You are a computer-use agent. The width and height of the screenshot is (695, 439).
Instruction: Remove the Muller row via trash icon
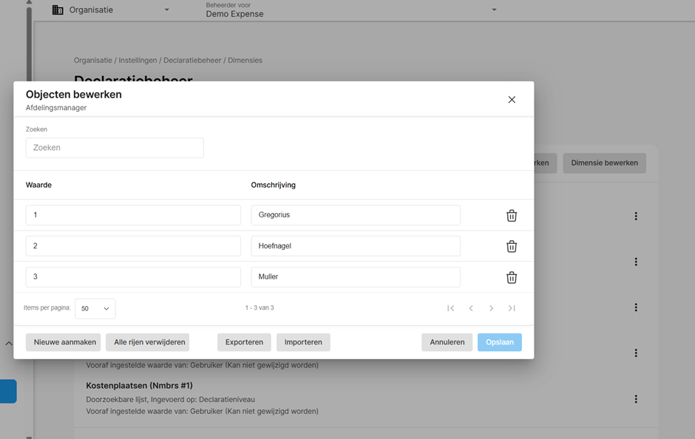[x=512, y=277]
